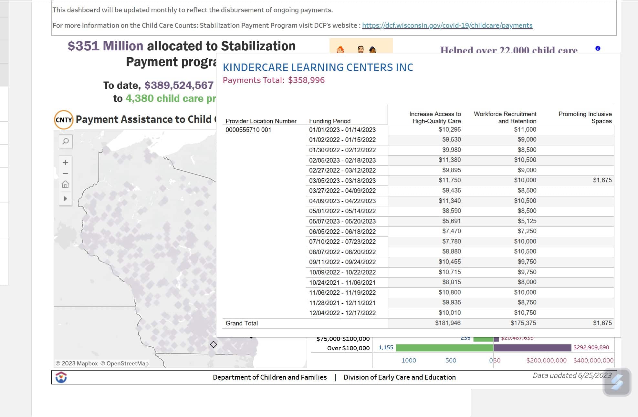Click the Over $100,000 row label

point(348,348)
